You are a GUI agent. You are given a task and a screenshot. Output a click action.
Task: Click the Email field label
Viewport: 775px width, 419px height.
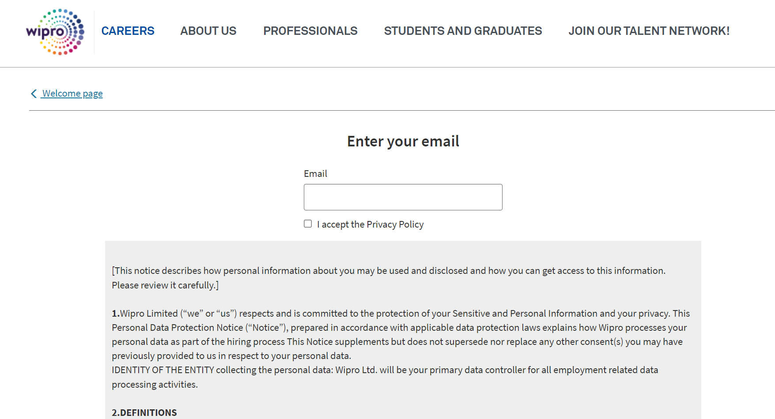click(x=315, y=174)
